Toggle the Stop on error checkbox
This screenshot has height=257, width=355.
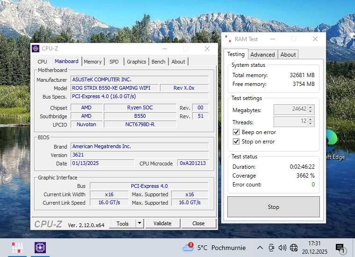[x=236, y=142]
